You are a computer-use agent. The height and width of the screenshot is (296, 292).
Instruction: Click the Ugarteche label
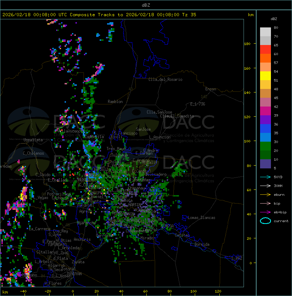[86, 223]
